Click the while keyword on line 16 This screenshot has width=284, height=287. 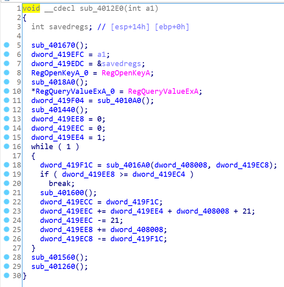(42, 147)
